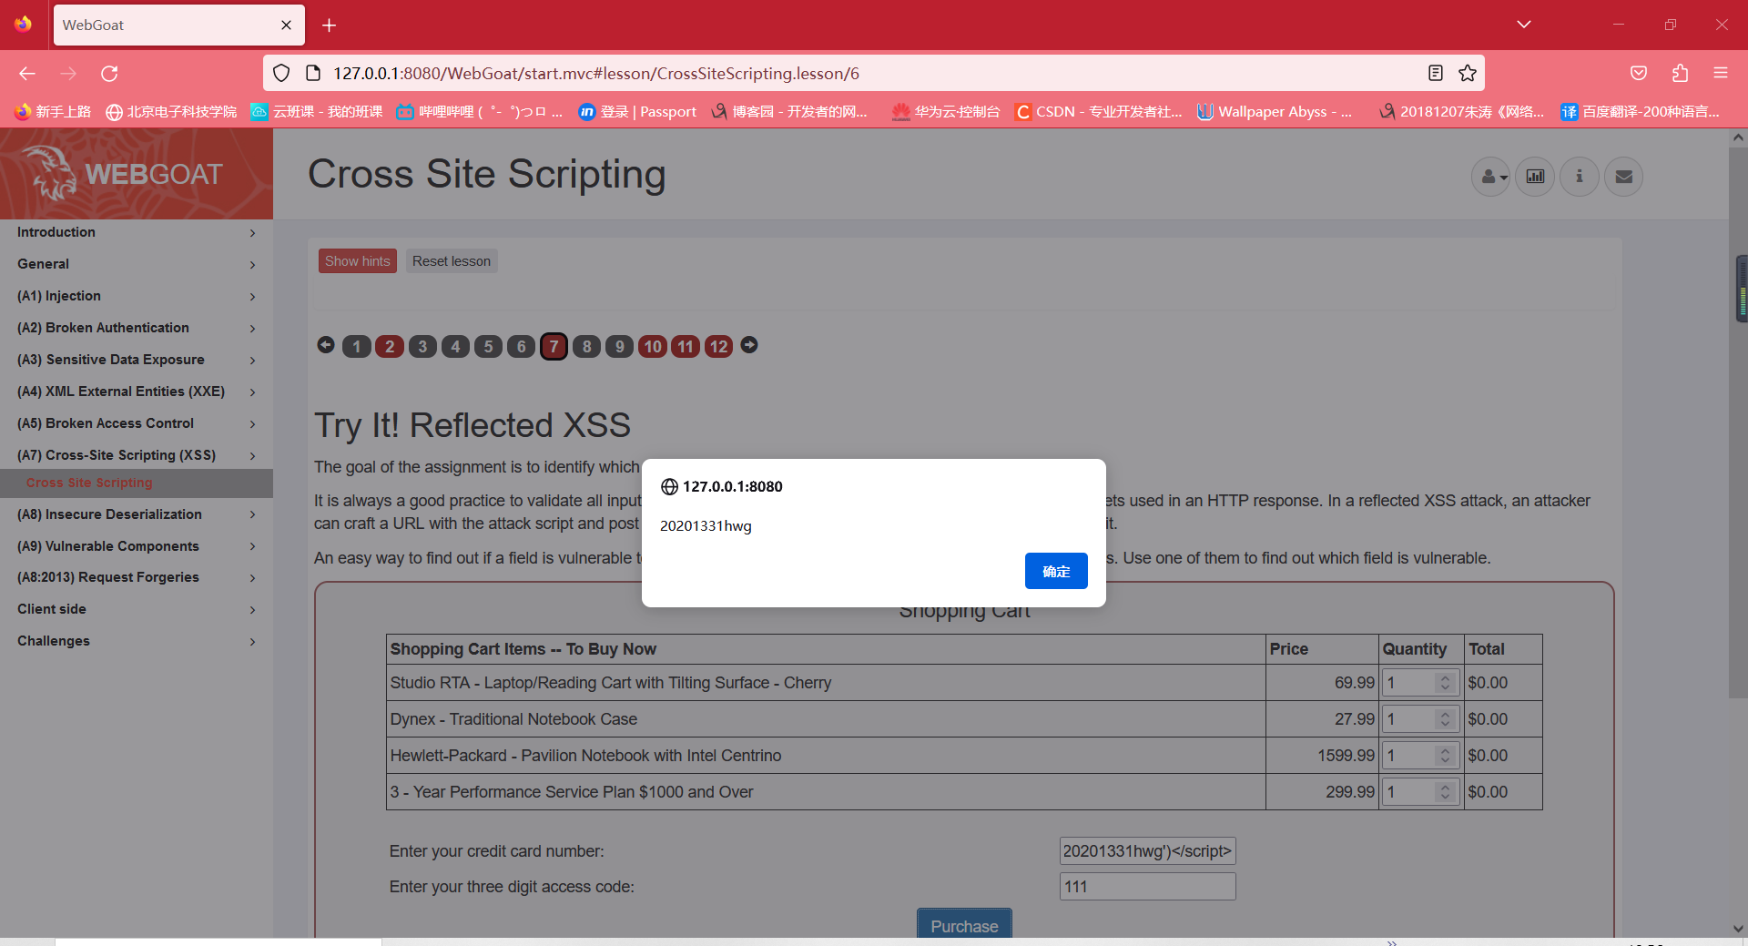This screenshot has height=946, width=1748.
Task: Open the 百度翻译 bookmark
Action: tap(1641, 112)
